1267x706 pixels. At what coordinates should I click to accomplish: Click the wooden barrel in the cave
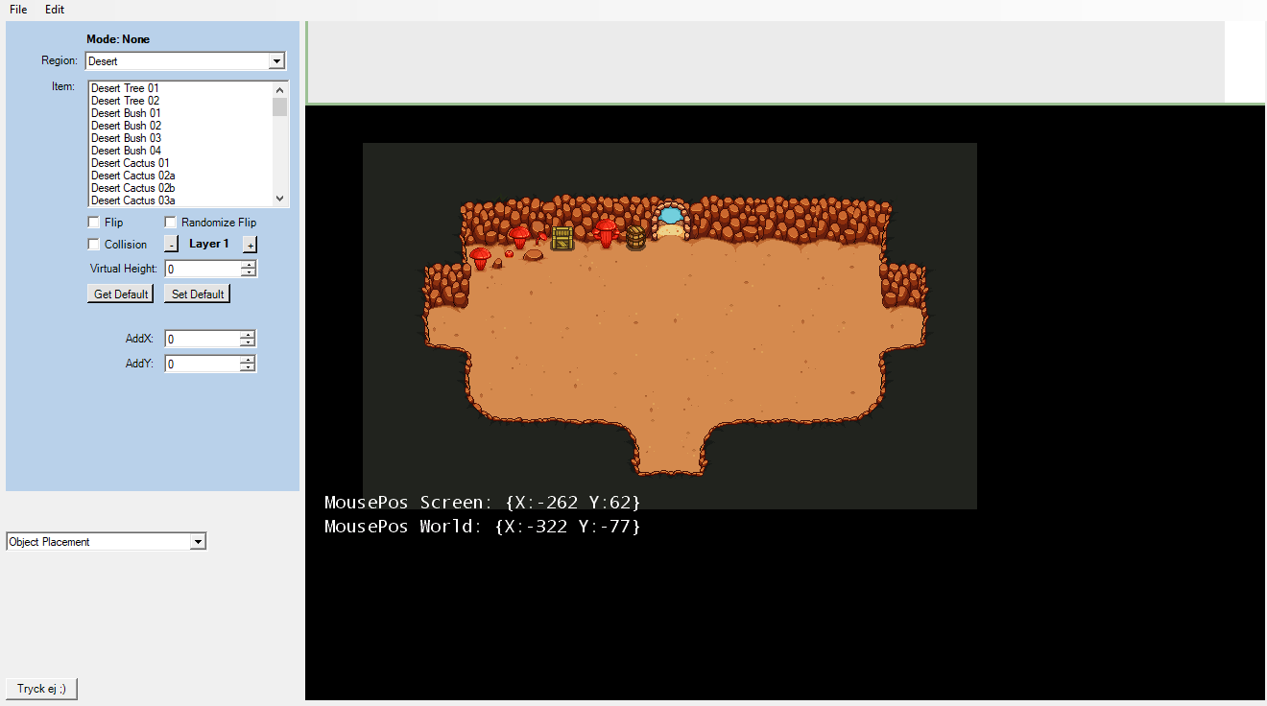(x=635, y=237)
